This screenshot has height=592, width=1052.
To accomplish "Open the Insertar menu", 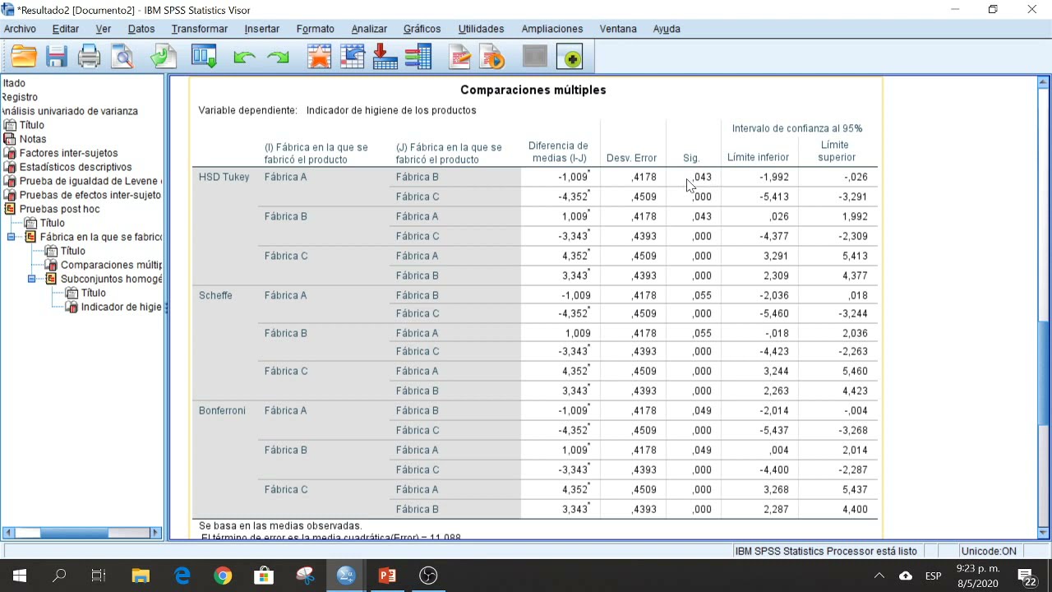I will pos(261,29).
